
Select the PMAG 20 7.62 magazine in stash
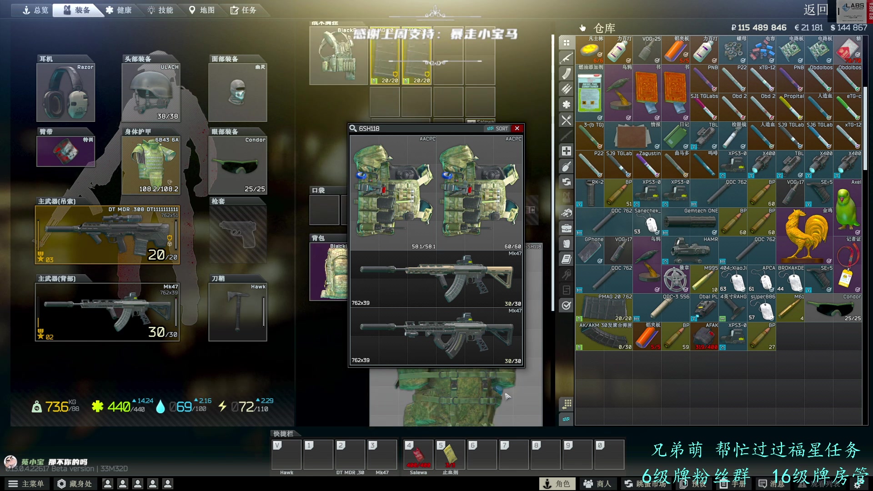[604, 308]
